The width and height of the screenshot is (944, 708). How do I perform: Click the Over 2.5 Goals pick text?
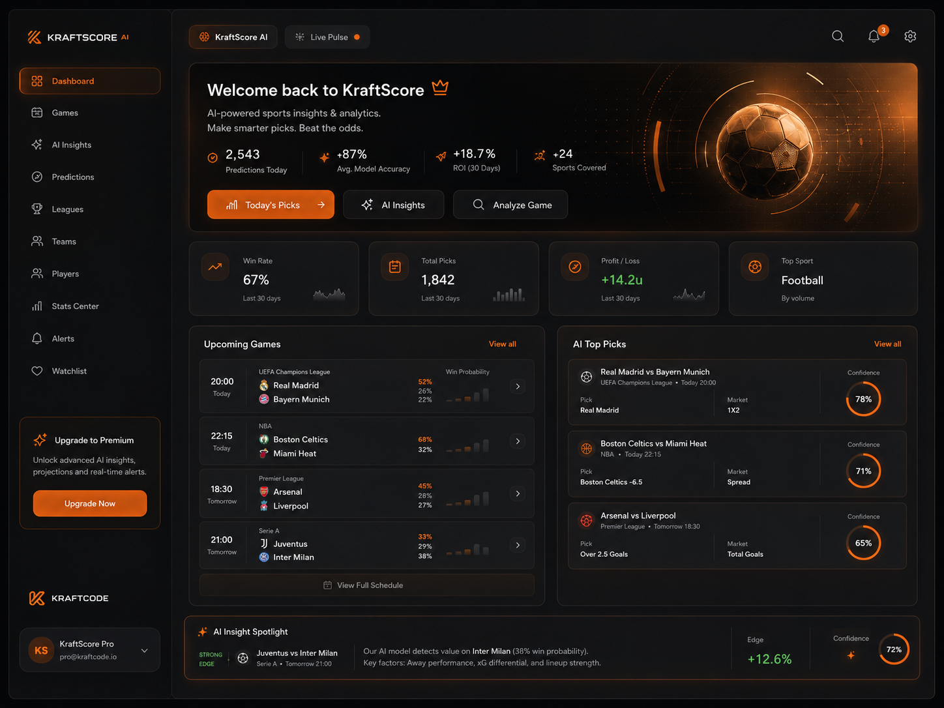tap(604, 554)
